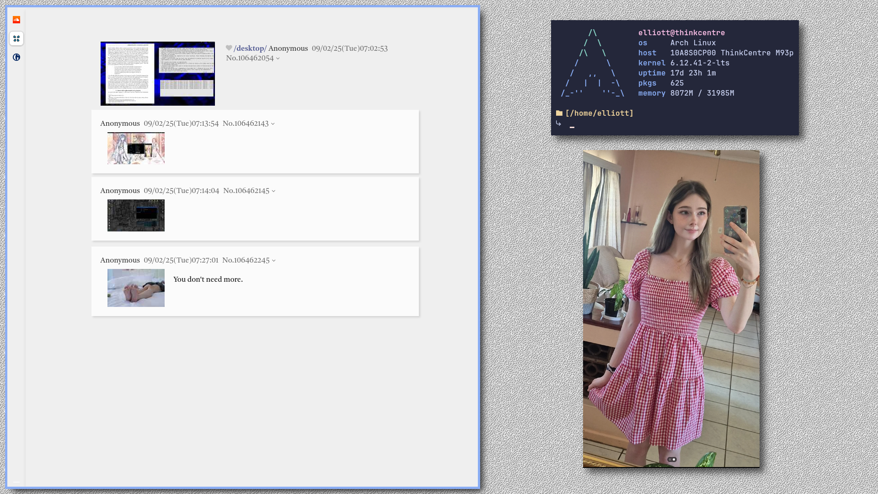Click elliott@thinkcentre in the terminal

(681, 32)
